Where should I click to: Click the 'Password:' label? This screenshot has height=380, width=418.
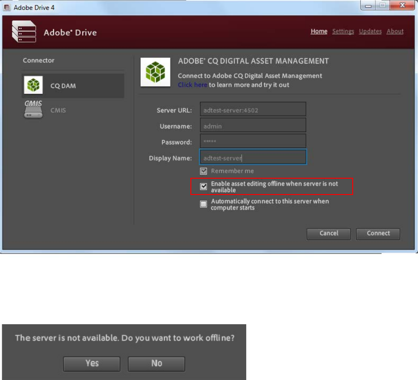pos(176,142)
